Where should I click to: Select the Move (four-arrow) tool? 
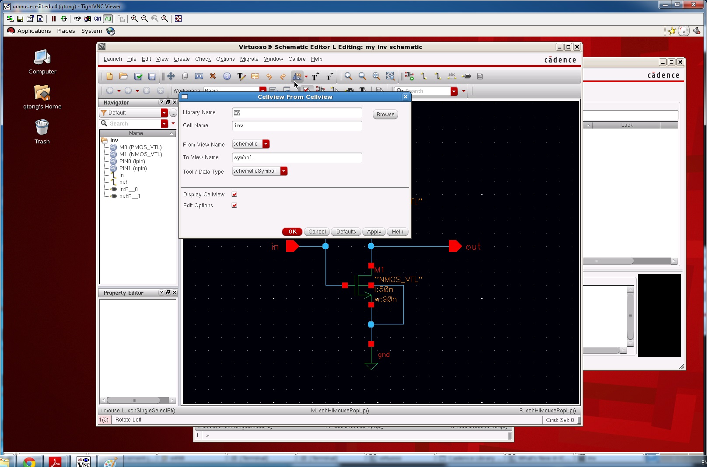[x=171, y=76]
